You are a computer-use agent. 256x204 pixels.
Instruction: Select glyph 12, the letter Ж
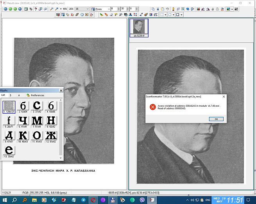coord(51,137)
